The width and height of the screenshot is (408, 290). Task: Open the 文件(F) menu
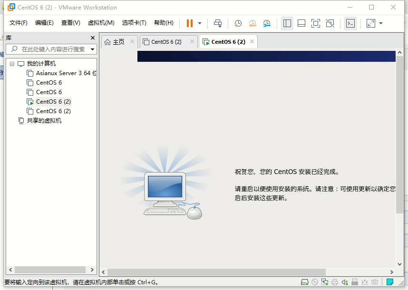coord(18,23)
